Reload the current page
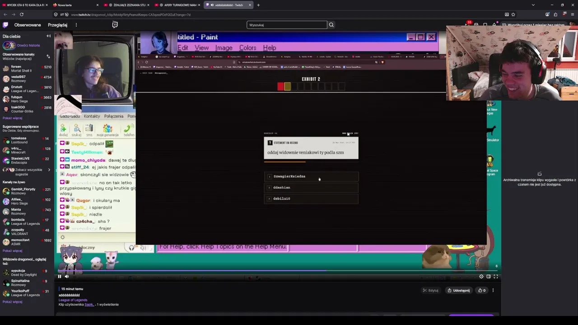 [x=21, y=14]
